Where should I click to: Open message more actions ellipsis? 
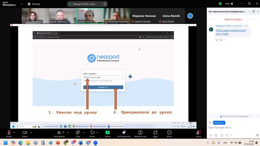tap(225, 40)
